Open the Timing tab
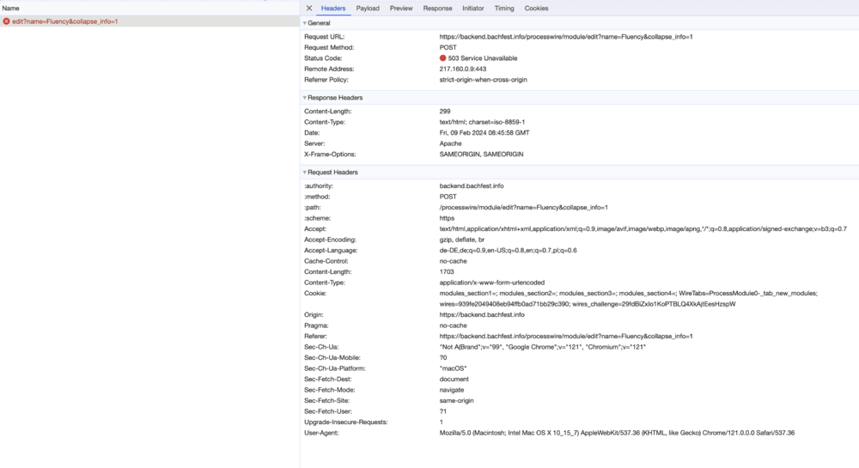The width and height of the screenshot is (859, 468). 504,9
